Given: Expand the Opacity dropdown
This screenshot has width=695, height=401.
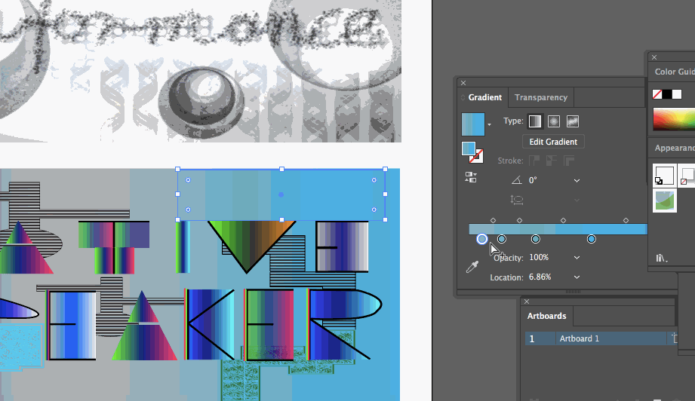Looking at the screenshot, I should pos(577,258).
